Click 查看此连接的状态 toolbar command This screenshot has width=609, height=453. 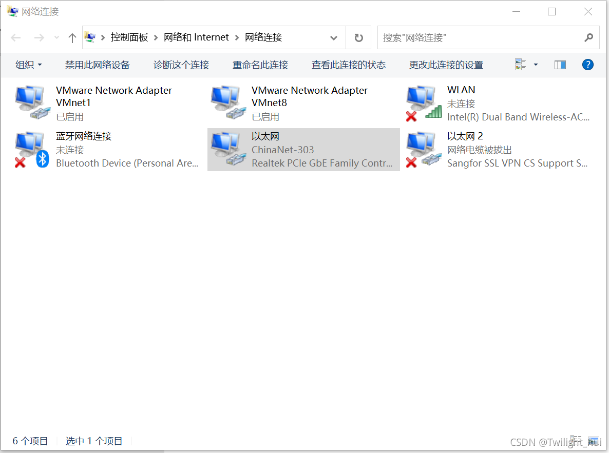click(349, 65)
